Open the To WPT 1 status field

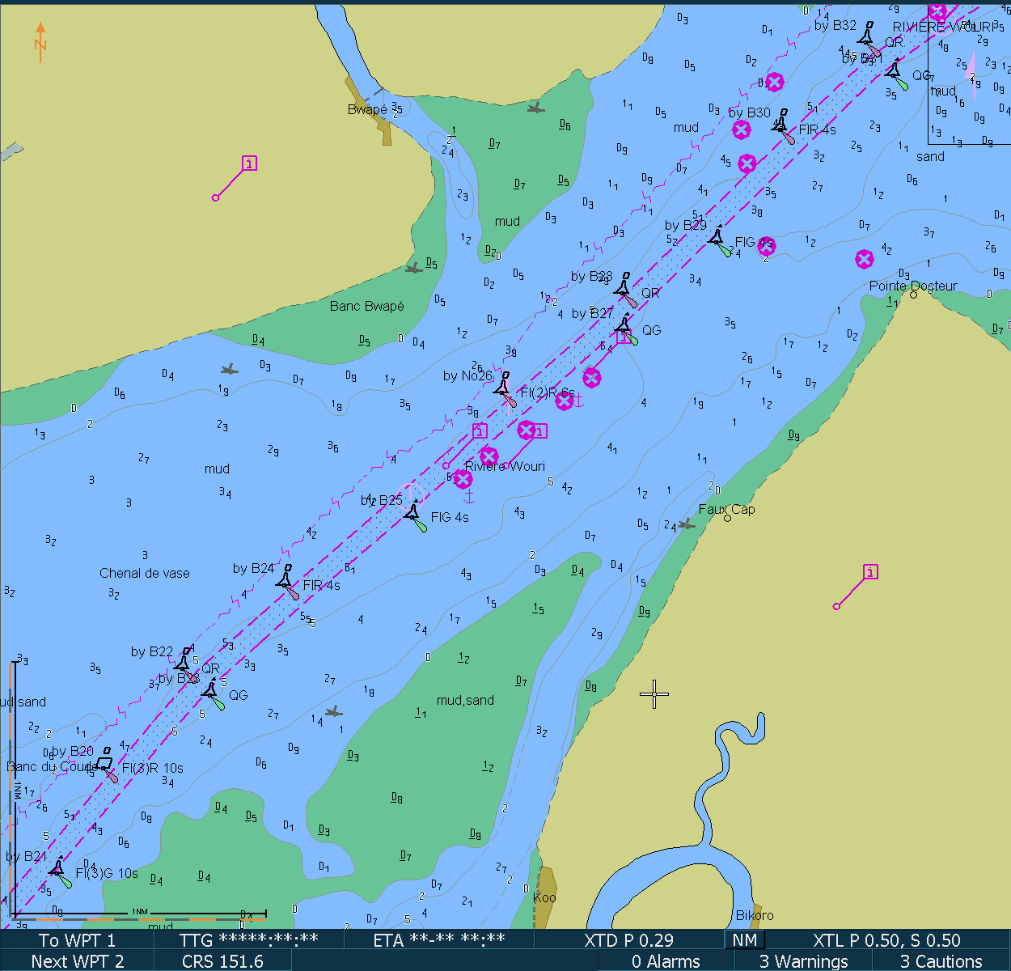[77, 940]
